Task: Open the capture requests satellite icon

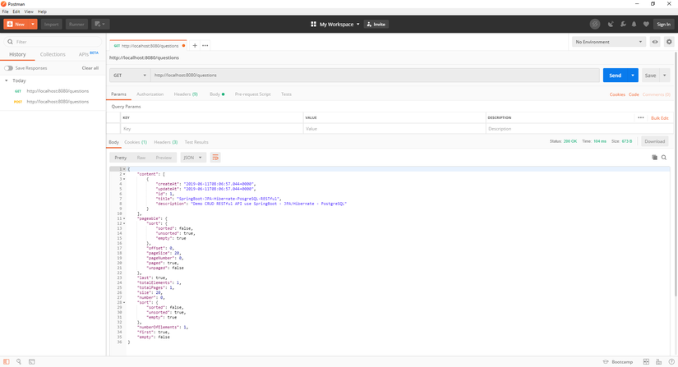Action: tap(611, 24)
